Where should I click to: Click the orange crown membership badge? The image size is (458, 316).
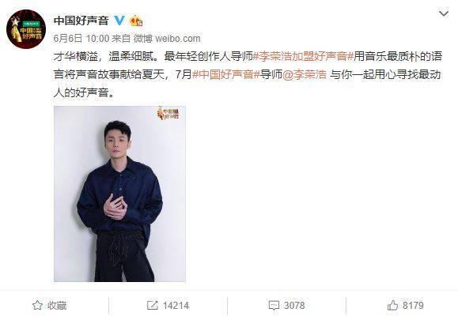[x=136, y=21]
